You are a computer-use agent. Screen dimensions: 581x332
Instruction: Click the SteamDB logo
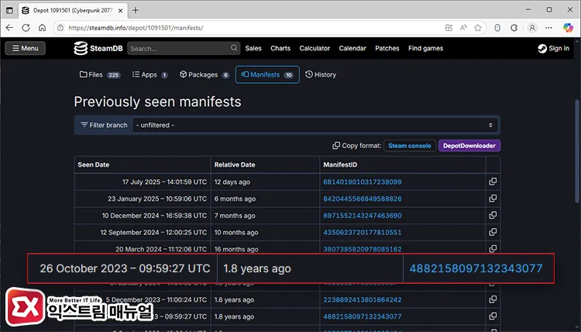coord(98,48)
